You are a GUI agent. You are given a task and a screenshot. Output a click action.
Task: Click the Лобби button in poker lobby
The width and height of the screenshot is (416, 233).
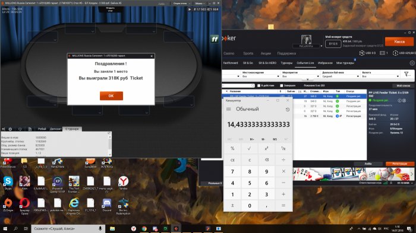(368, 164)
